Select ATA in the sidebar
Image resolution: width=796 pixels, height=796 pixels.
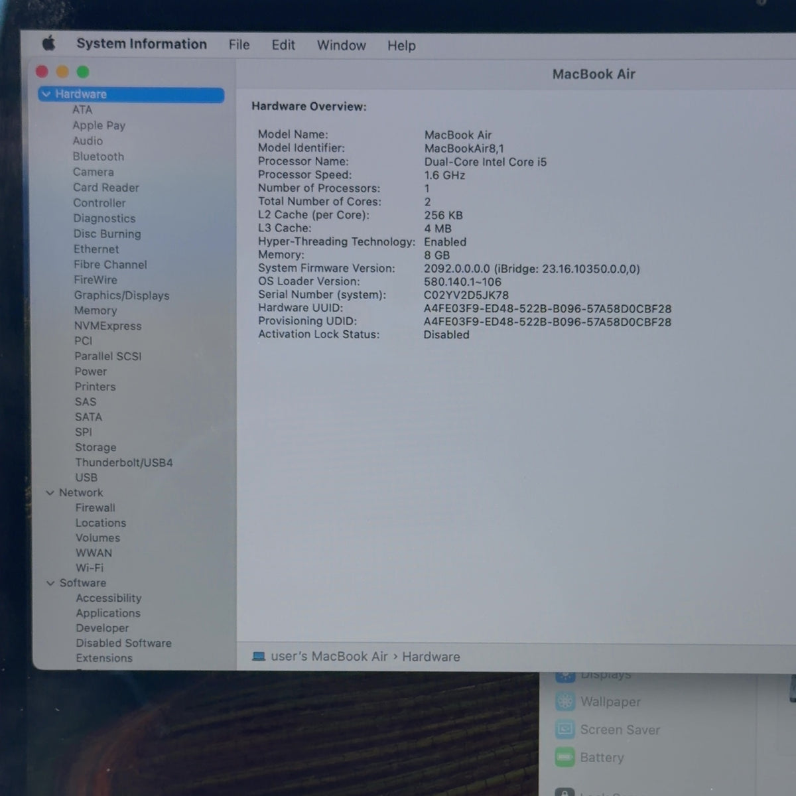coord(82,110)
